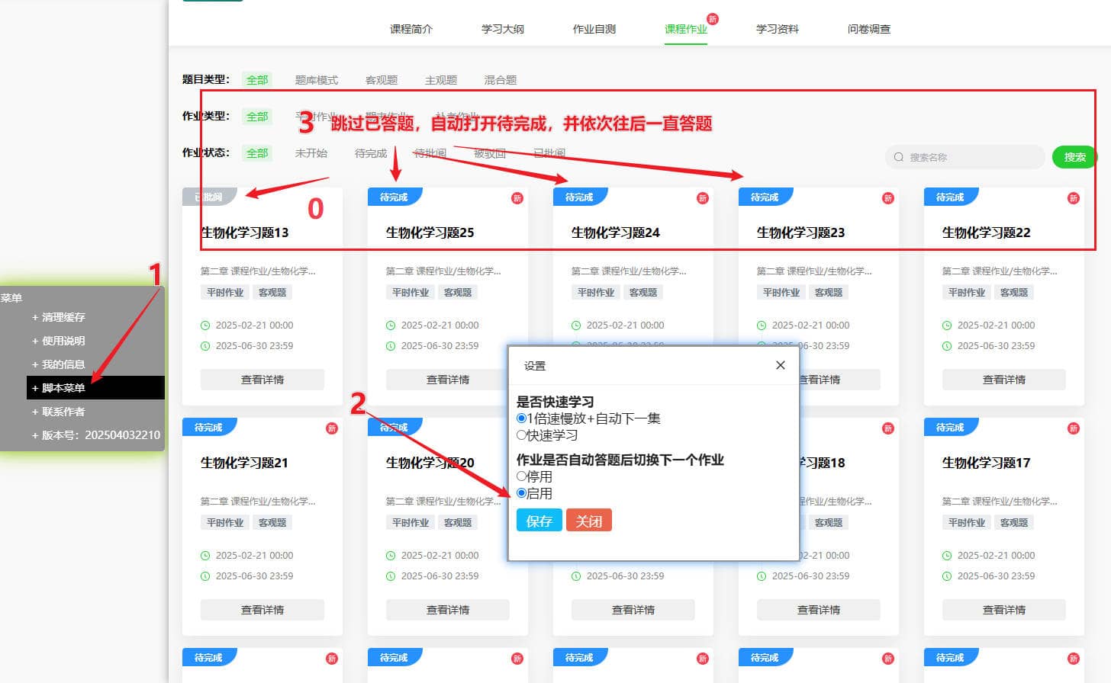Open the 课程简介 tab
This screenshot has height=683, width=1111.
tap(411, 29)
